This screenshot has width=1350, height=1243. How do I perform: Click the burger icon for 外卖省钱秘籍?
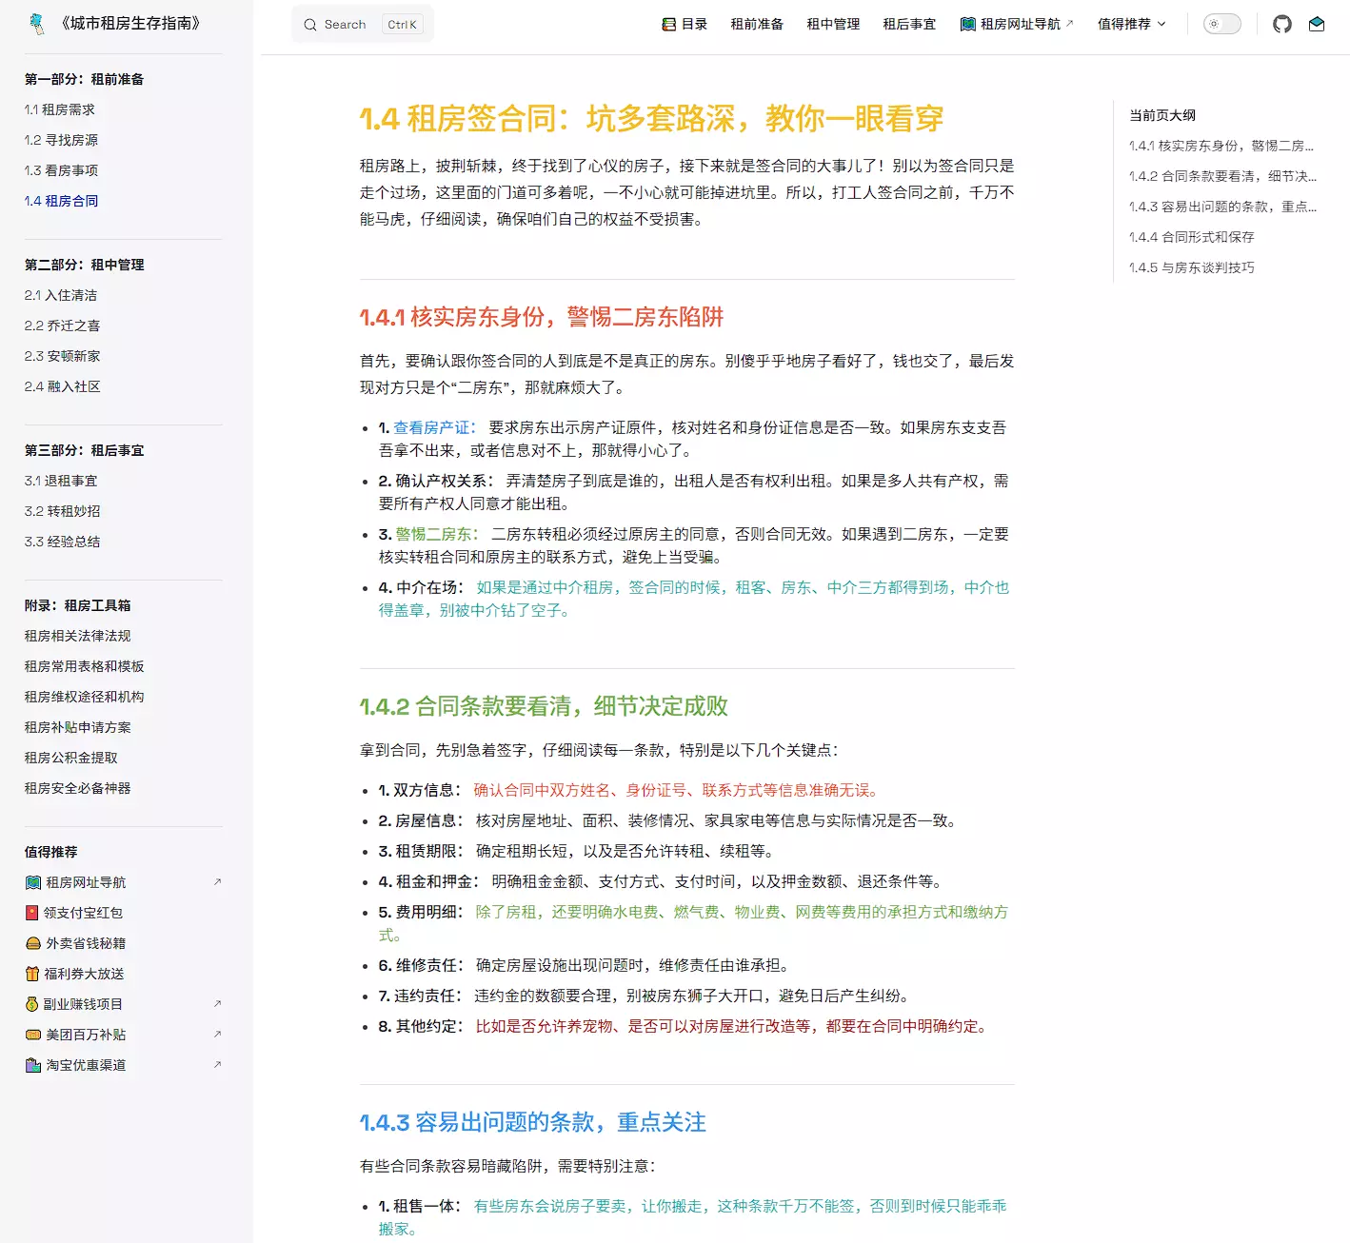coord(32,943)
